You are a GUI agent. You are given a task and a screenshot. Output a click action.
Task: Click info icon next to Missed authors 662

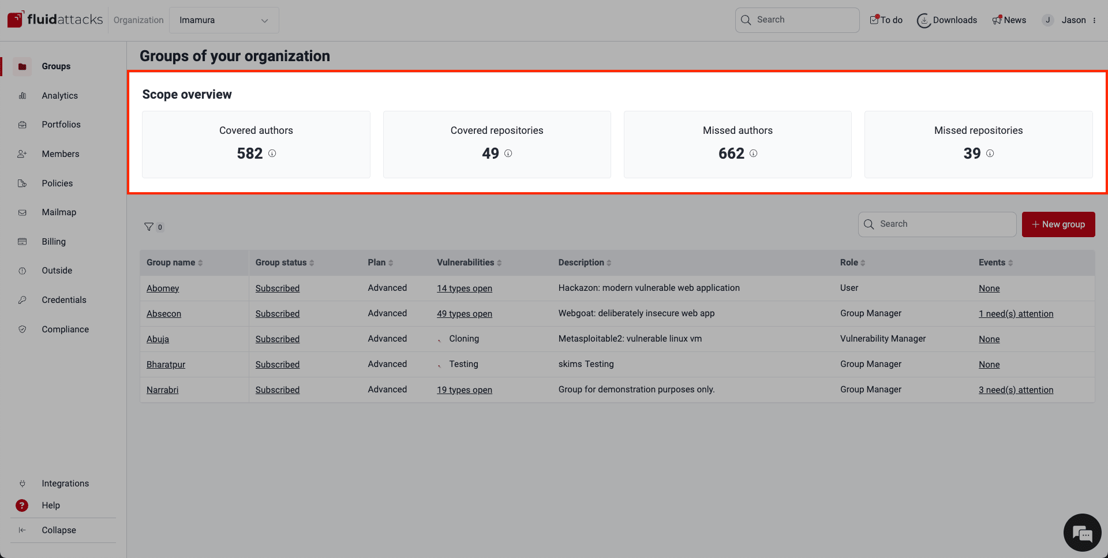click(x=754, y=153)
